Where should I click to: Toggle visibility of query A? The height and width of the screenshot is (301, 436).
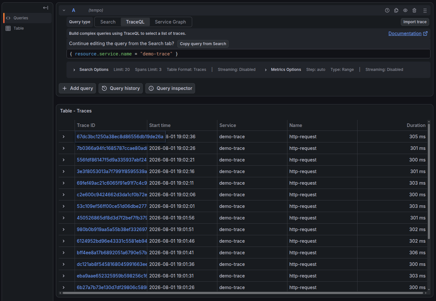click(x=405, y=10)
